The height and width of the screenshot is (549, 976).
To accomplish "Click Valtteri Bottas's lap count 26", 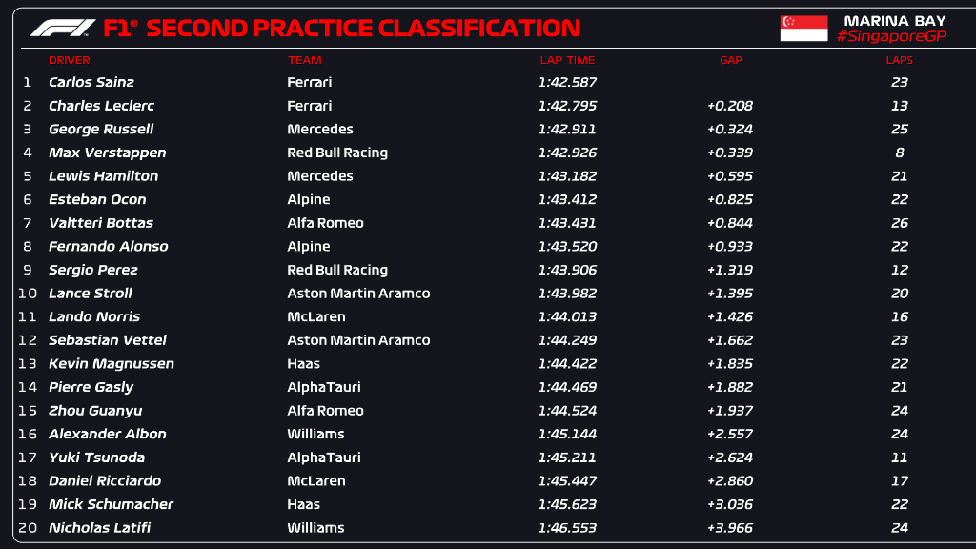I will (x=900, y=223).
